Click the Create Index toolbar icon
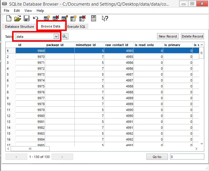 point(73,18)
